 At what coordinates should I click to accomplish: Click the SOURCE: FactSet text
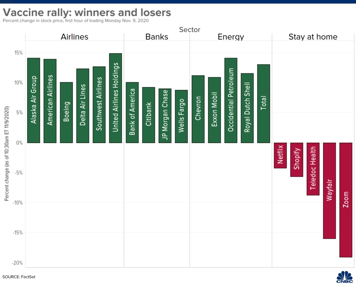(x=19, y=277)
